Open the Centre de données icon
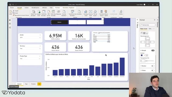 coord(44,12)
